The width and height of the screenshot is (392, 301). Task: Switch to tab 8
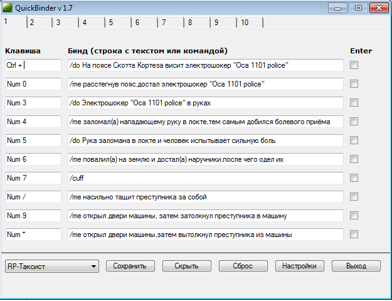click(x=198, y=23)
